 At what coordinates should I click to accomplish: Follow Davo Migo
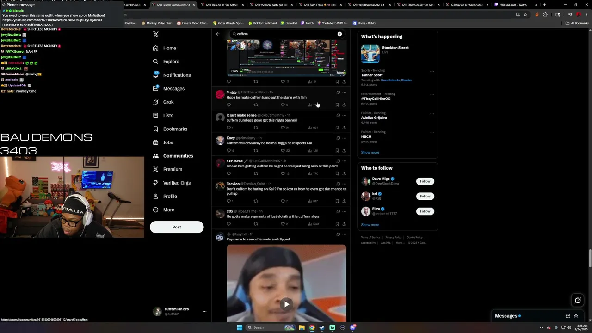click(425, 181)
